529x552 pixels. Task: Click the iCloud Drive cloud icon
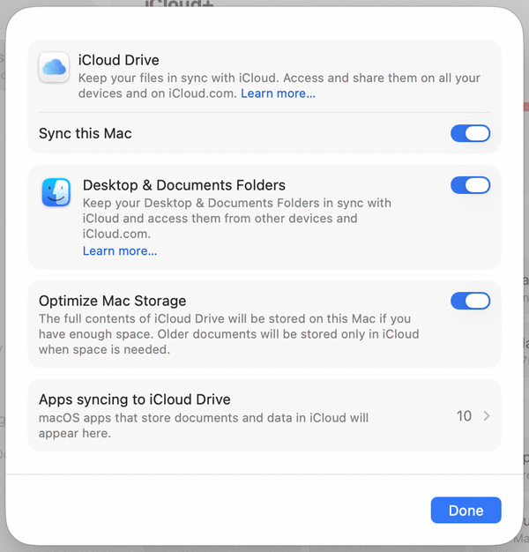[x=55, y=67]
